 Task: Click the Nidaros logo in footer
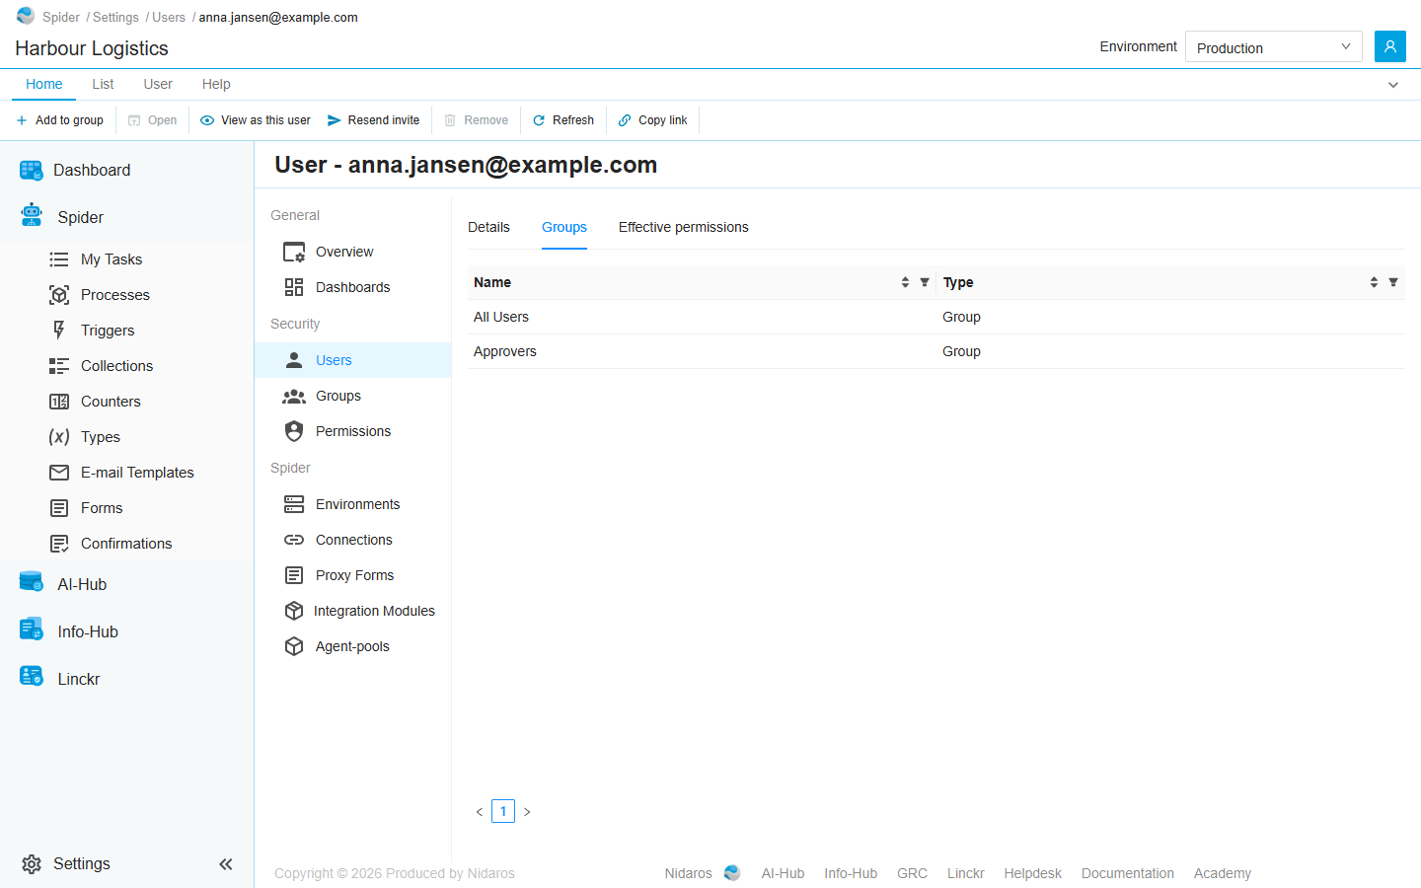[732, 873]
